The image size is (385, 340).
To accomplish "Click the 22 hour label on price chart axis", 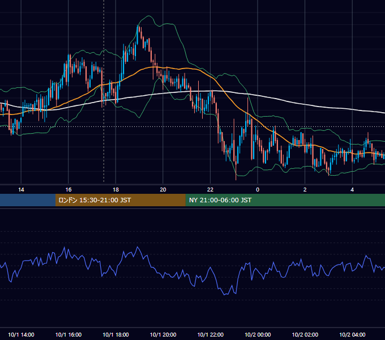I will click(x=210, y=190).
